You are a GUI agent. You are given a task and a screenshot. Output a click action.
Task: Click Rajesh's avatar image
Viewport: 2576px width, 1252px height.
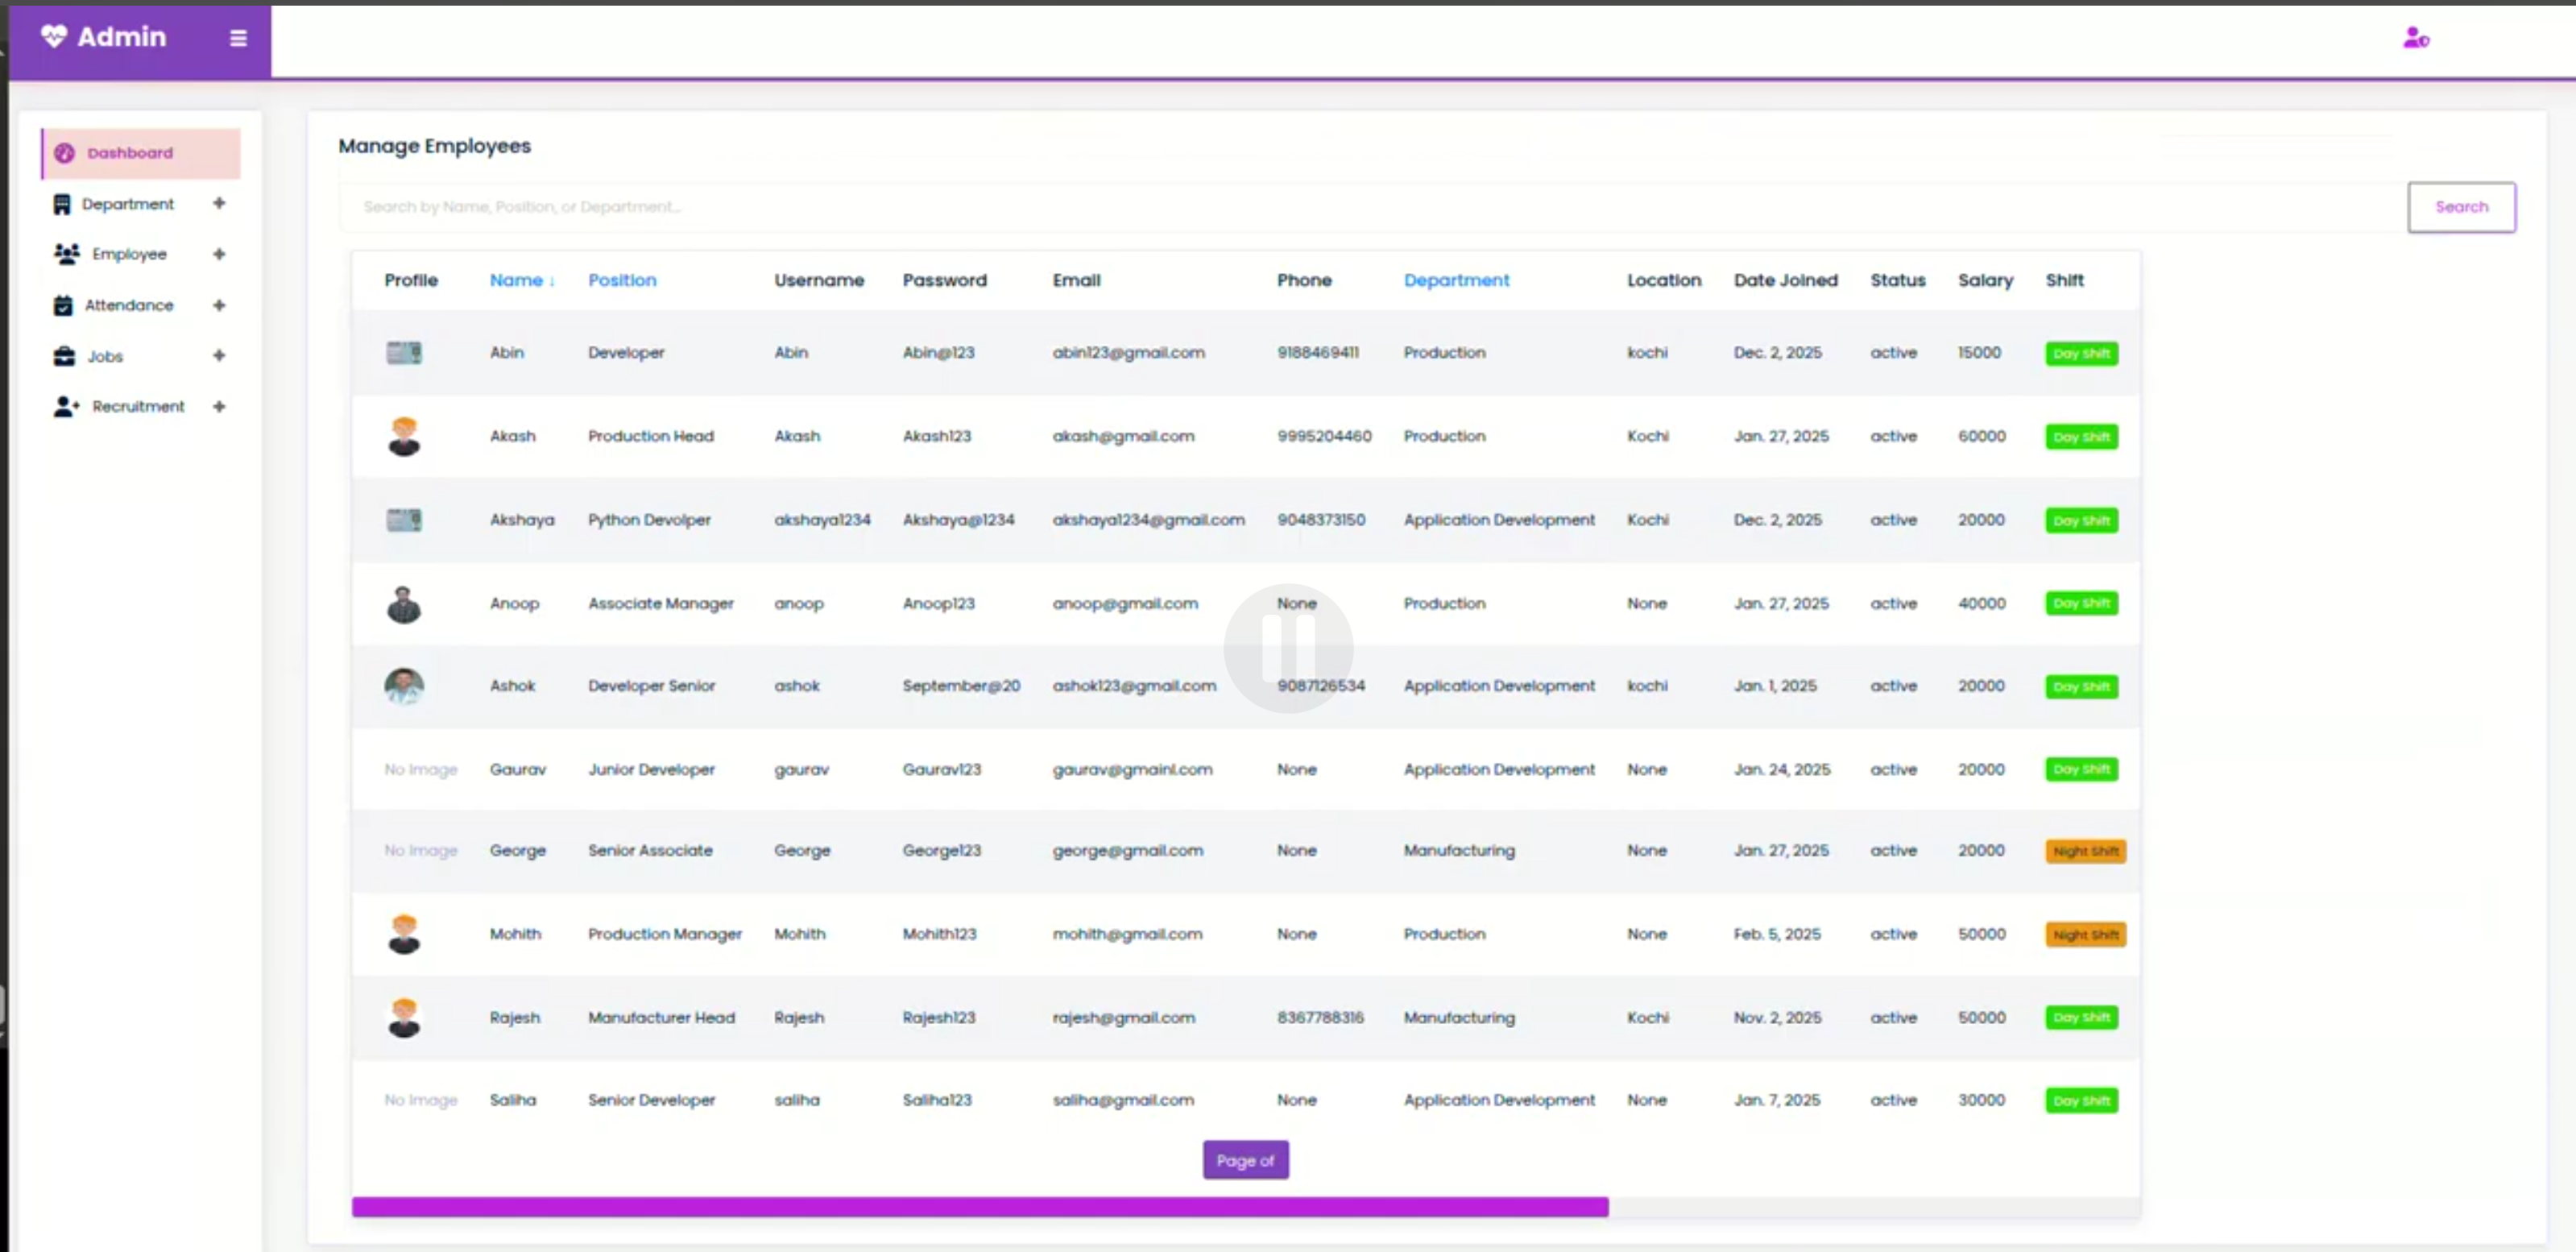click(404, 1017)
